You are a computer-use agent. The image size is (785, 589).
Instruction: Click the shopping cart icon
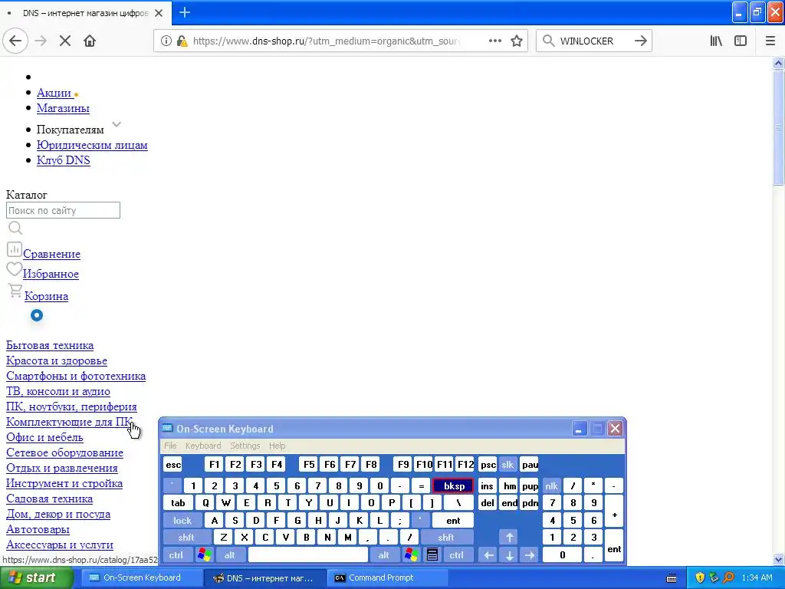(15, 291)
